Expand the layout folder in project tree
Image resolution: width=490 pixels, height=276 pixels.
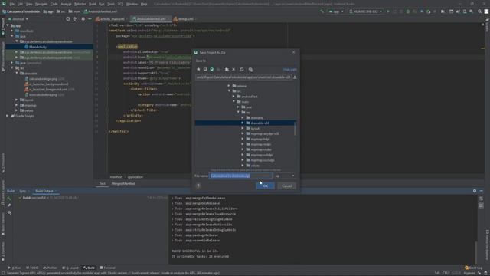tap(17, 100)
